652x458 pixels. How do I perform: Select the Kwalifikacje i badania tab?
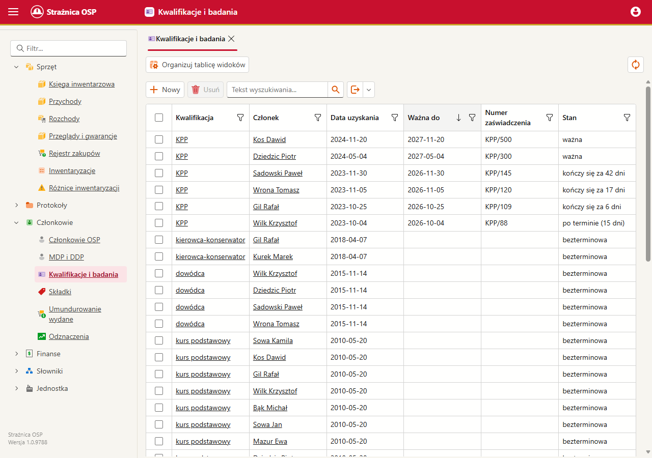click(191, 39)
